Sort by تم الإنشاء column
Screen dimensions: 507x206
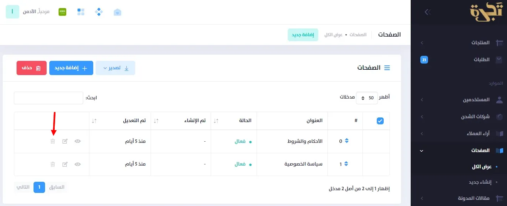click(x=181, y=121)
